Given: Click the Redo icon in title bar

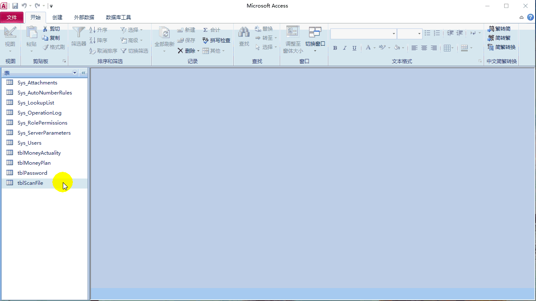Looking at the screenshot, I should click(37, 6).
